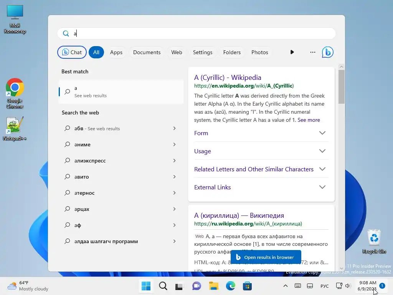393x295 pixels.
Task: Select the 'аниме' search suggestion
Action: click(121, 144)
